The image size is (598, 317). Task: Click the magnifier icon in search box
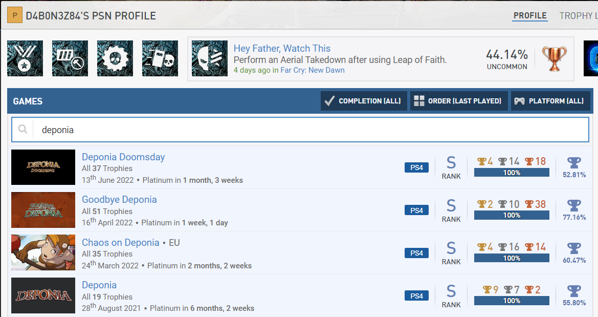tap(23, 129)
